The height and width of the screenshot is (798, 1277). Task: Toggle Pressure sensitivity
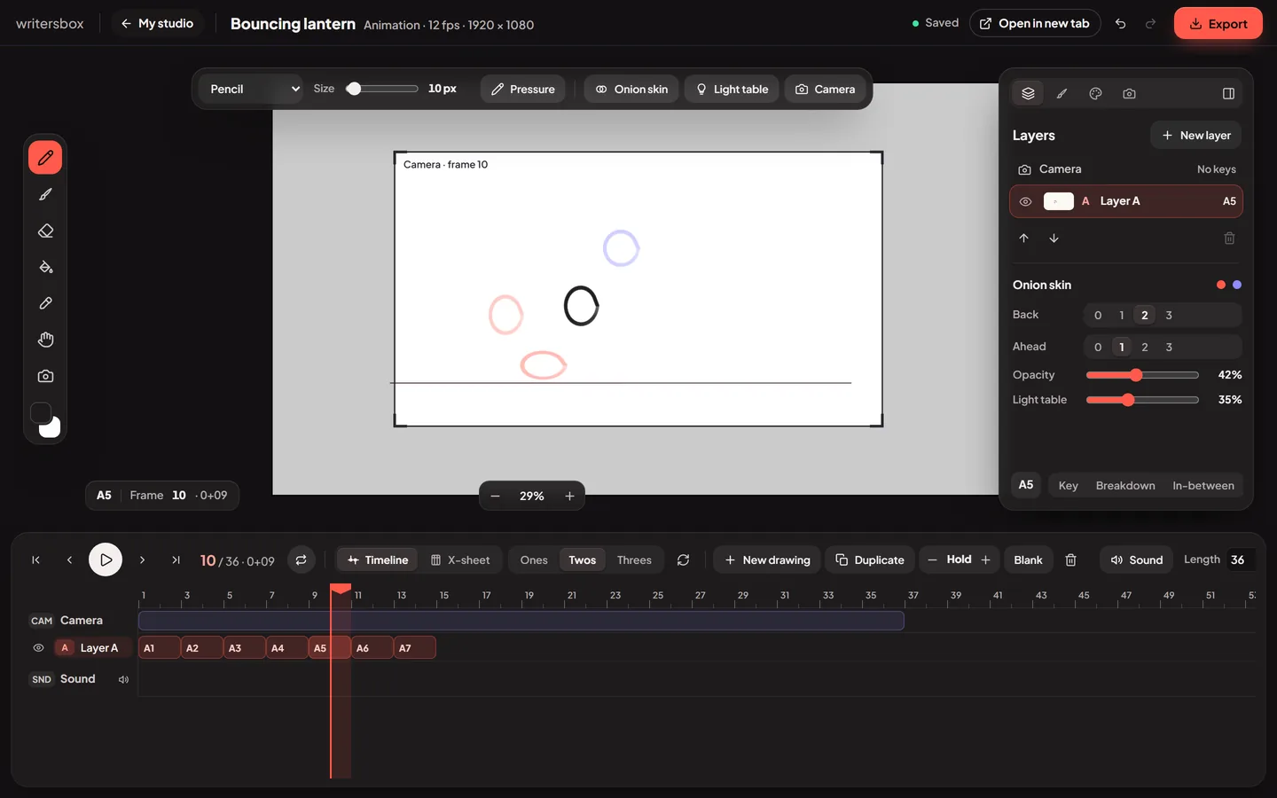point(522,89)
